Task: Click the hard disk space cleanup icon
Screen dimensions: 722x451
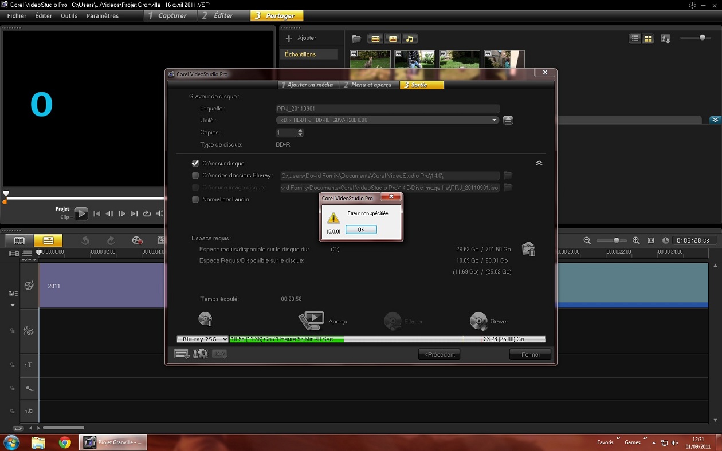Action: tap(528, 249)
